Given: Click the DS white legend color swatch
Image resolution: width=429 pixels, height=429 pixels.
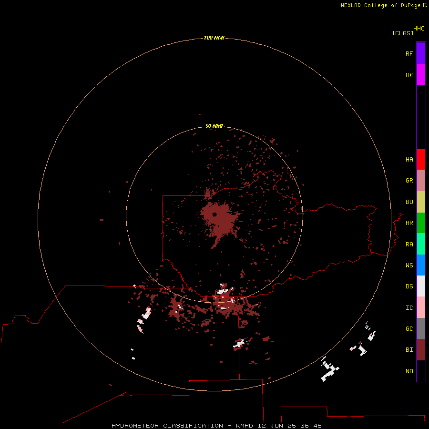Looking at the screenshot, I should [421, 286].
